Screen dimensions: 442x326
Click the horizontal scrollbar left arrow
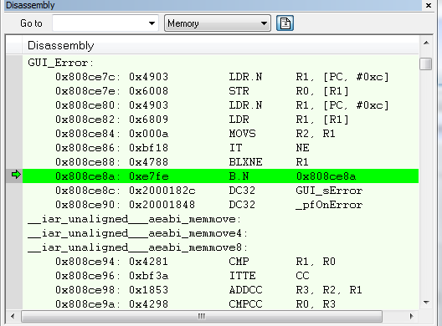tap(13, 316)
